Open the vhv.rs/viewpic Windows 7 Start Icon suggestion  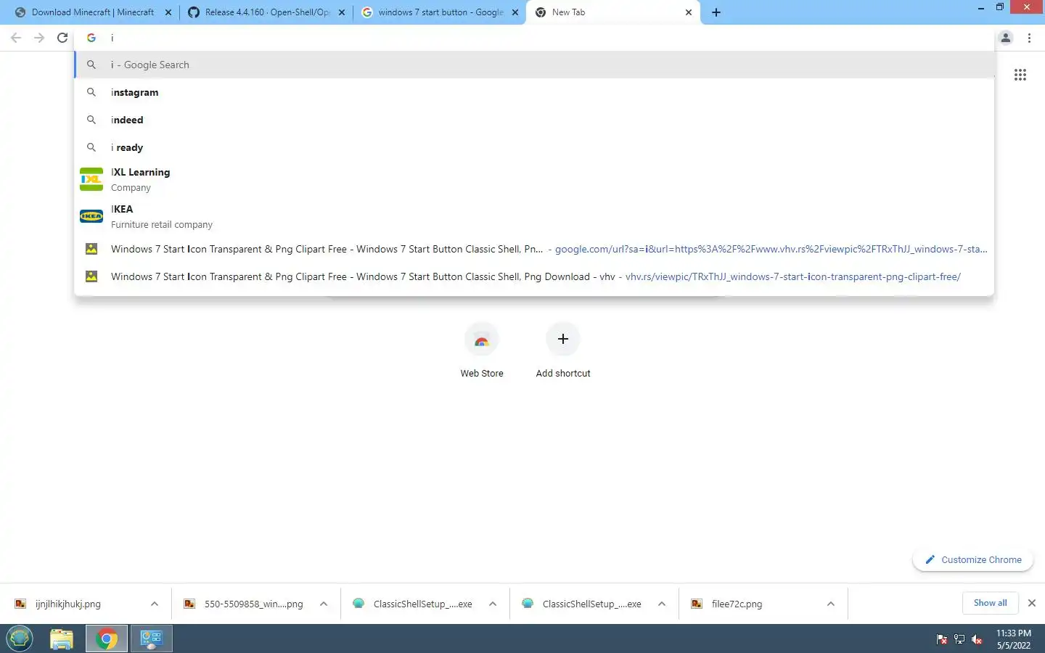coord(534,276)
